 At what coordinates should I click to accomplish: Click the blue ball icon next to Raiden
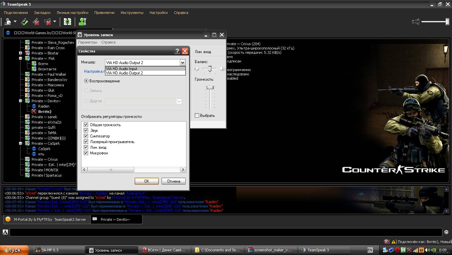click(34, 106)
